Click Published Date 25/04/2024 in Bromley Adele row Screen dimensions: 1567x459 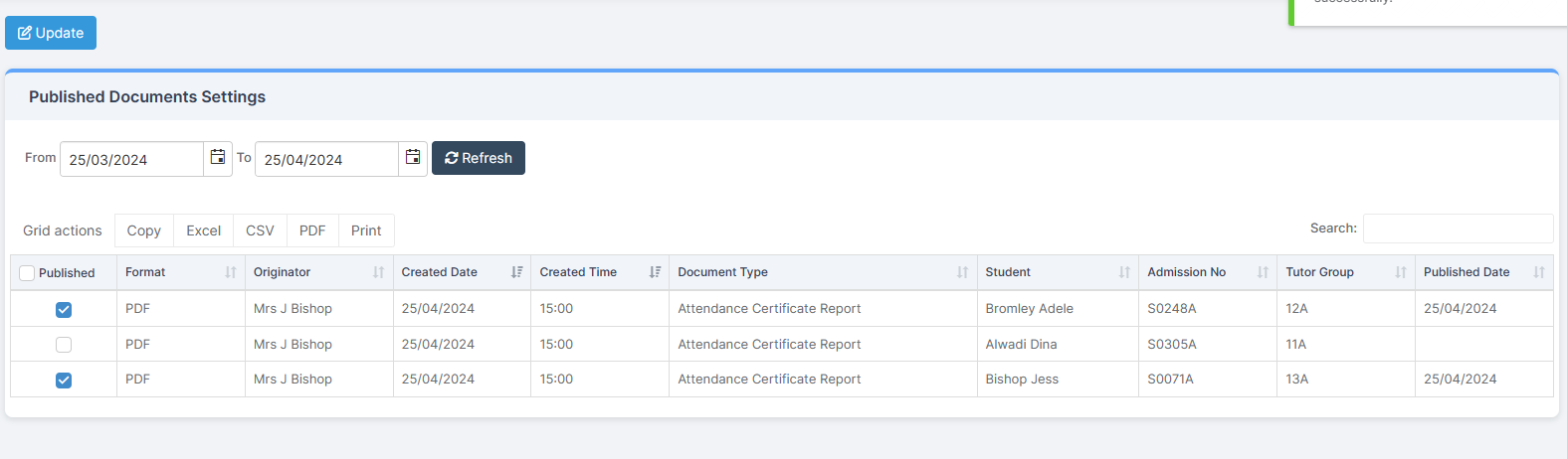click(1461, 309)
